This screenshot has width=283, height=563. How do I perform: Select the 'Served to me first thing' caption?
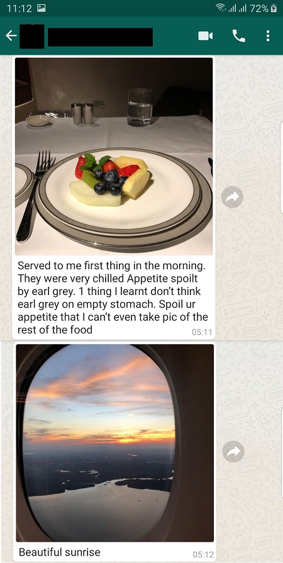[x=113, y=298]
